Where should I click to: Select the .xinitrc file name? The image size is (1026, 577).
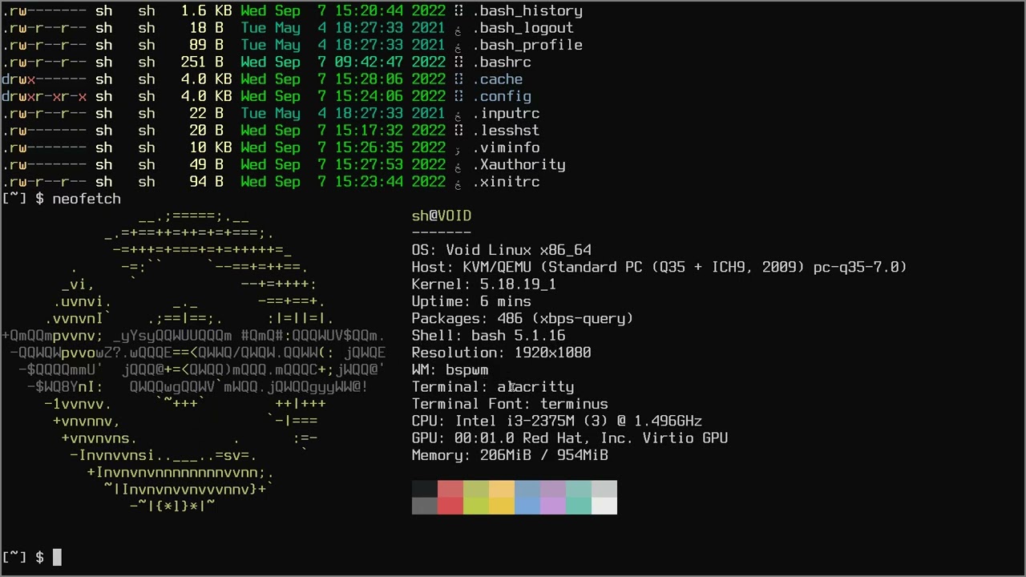point(506,182)
